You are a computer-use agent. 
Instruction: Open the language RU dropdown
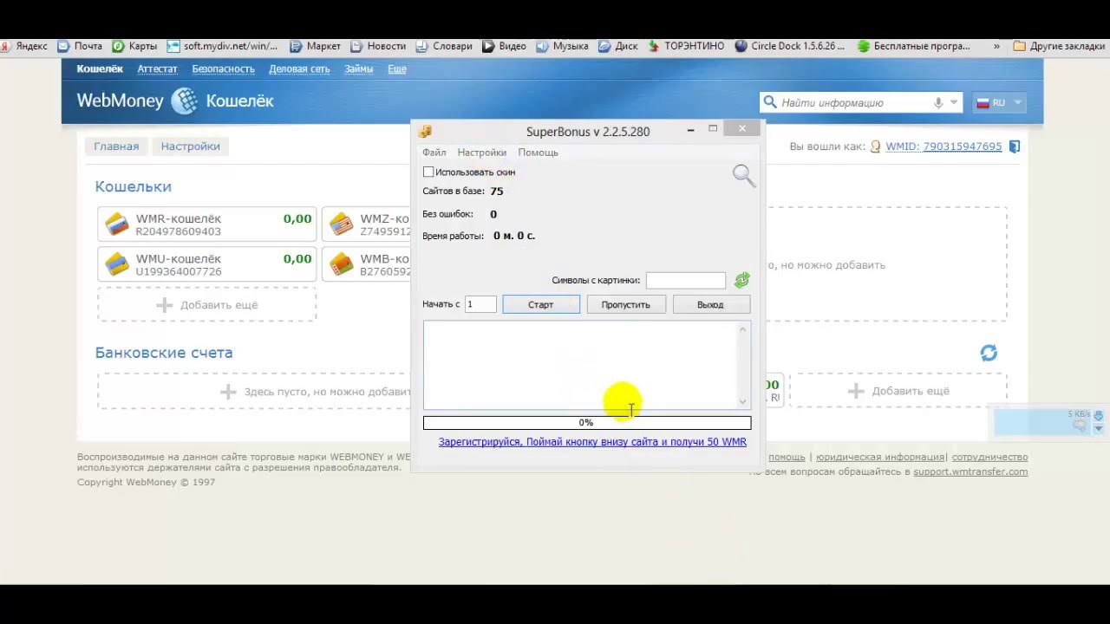coord(1000,102)
